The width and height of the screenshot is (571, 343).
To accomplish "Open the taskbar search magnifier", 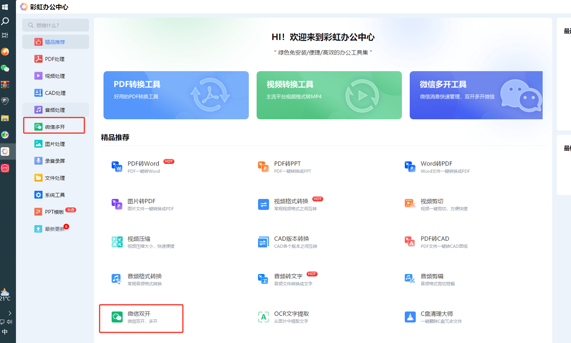I will click(x=5, y=21).
